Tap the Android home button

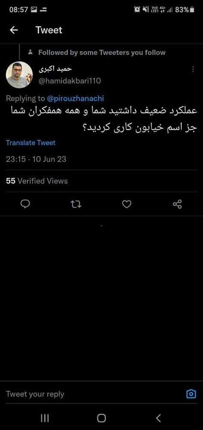(101, 418)
